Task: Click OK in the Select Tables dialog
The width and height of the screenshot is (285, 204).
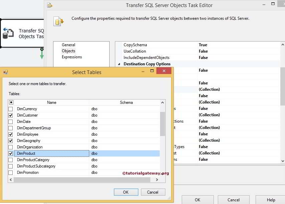Action: click(126, 192)
